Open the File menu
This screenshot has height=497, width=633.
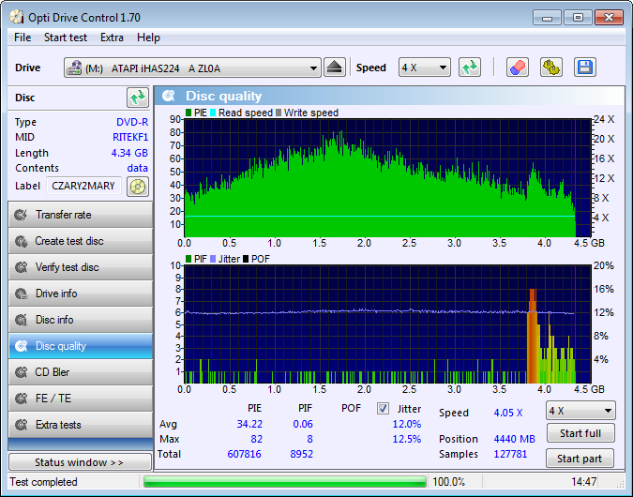(23, 38)
